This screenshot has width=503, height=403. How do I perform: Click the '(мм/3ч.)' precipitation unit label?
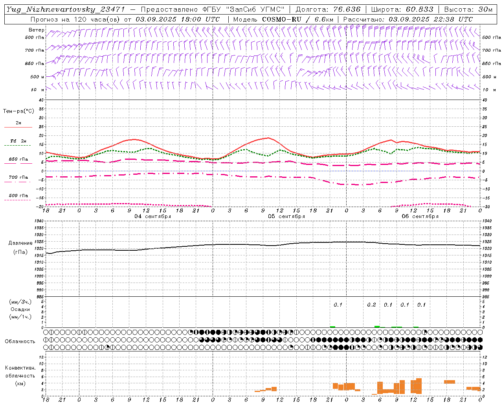[x=20, y=302]
